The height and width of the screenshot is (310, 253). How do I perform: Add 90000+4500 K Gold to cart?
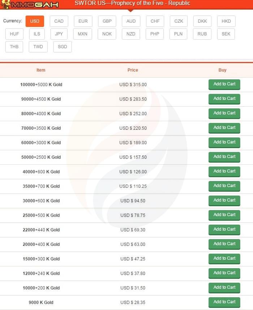point(224,99)
